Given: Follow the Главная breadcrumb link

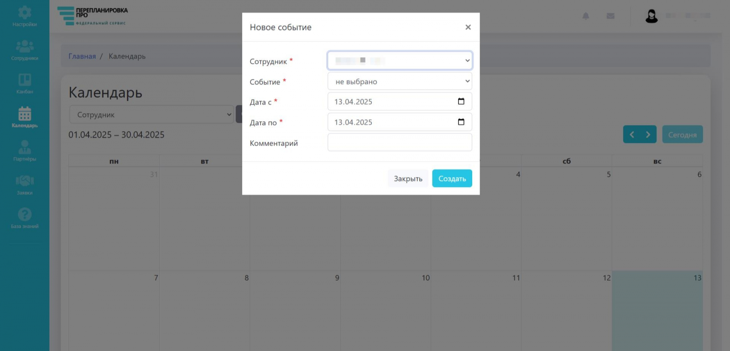Looking at the screenshot, I should (x=82, y=56).
